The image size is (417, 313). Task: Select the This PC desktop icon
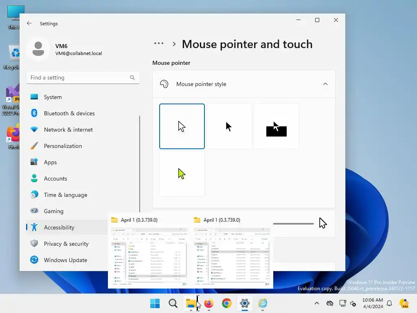[x=13, y=17]
